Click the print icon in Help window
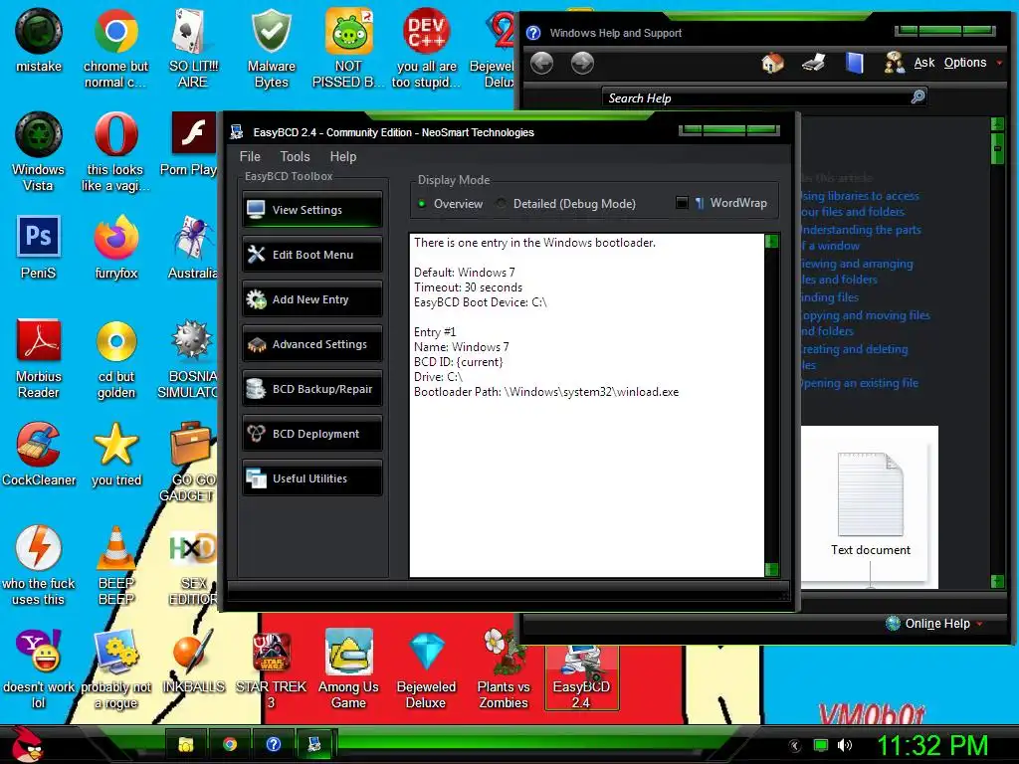This screenshot has height=764, width=1019. tap(814, 63)
